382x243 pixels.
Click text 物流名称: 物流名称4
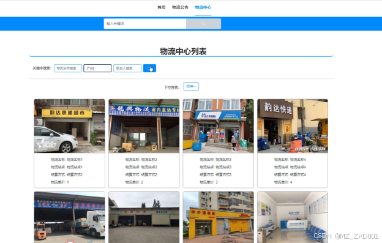pyautogui.click(x=290, y=160)
